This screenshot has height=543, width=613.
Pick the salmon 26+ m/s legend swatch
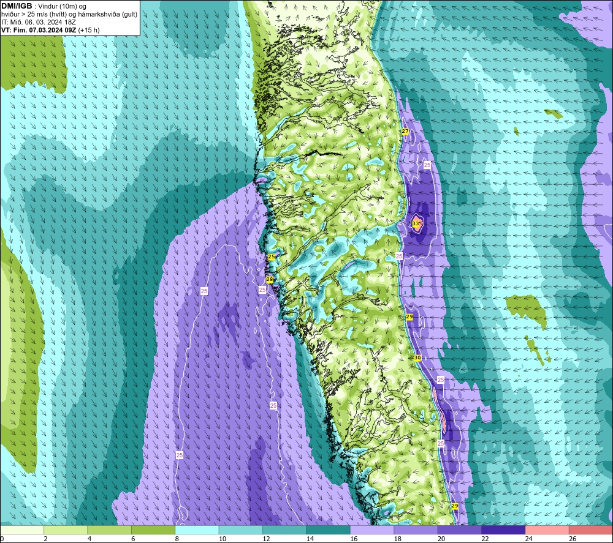click(591, 530)
